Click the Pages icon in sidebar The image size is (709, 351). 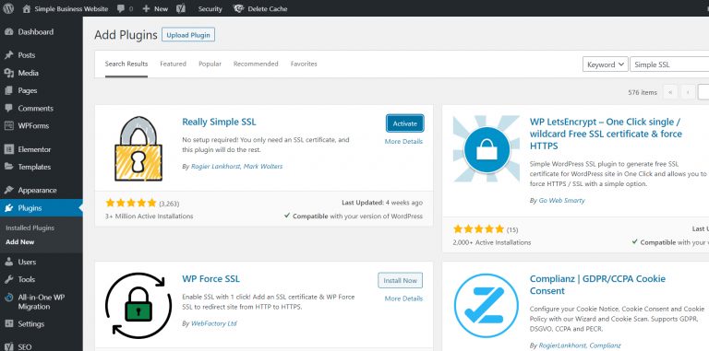[8, 90]
